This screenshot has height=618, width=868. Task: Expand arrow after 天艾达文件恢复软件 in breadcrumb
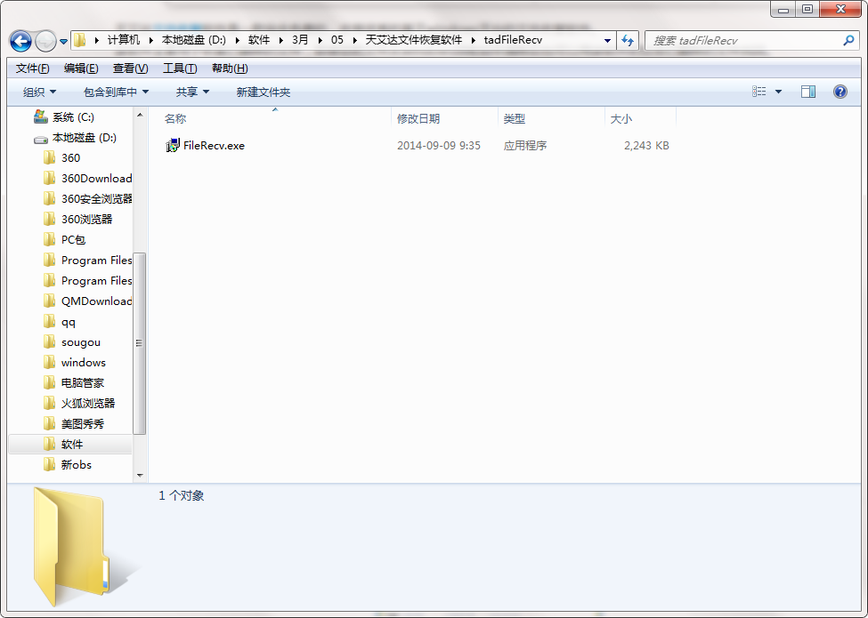click(x=473, y=40)
